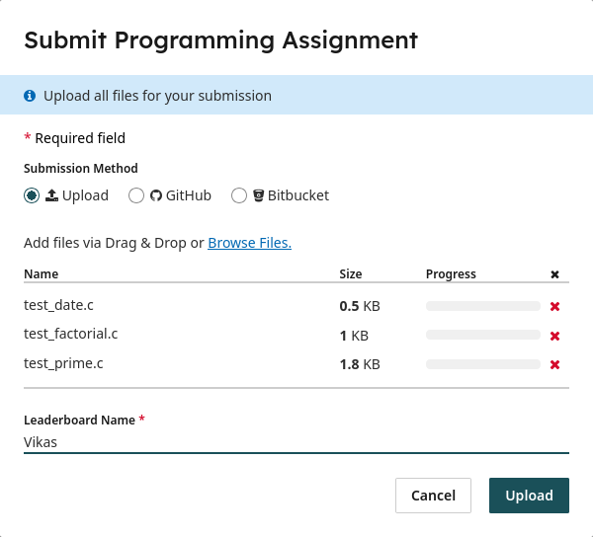Image resolution: width=593 pixels, height=537 pixels.
Task: Click the 'Upload all files for your submission' text
Action: pos(158,96)
